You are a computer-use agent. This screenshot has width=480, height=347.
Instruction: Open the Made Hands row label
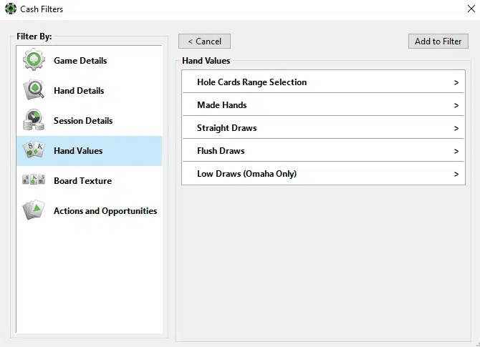pos(222,105)
